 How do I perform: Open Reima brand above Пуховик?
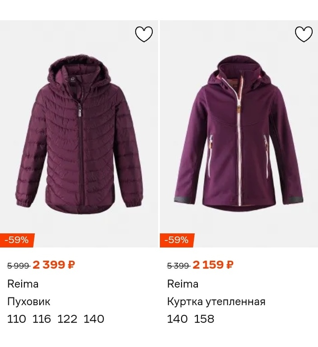(23, 284)
